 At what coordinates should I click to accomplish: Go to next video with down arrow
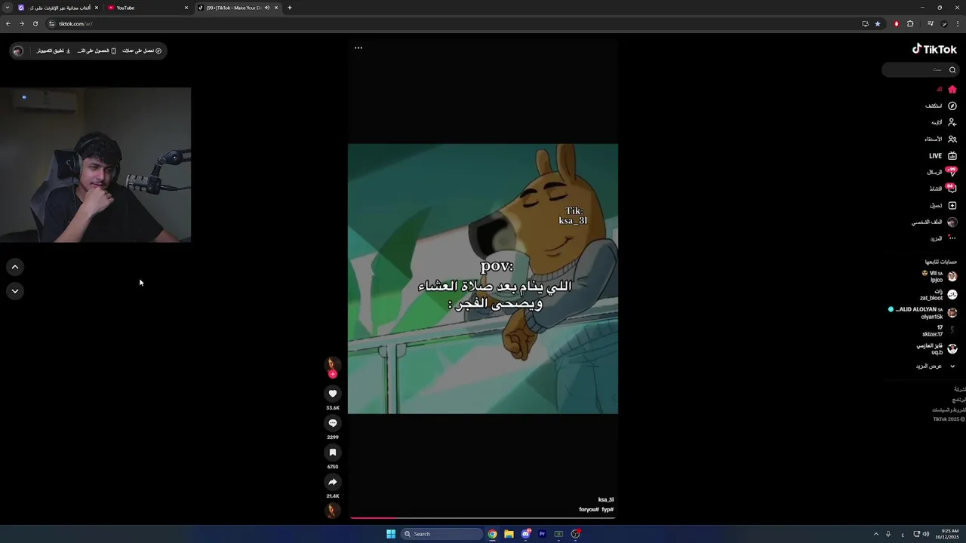click(15, 291)
